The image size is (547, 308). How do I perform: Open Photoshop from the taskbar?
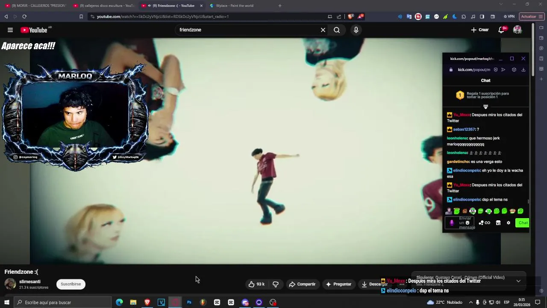click(x=189, y=302)
